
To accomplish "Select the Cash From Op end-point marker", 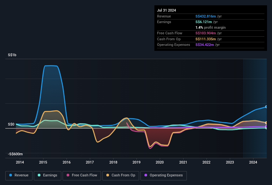I will (x=266, y=123).
